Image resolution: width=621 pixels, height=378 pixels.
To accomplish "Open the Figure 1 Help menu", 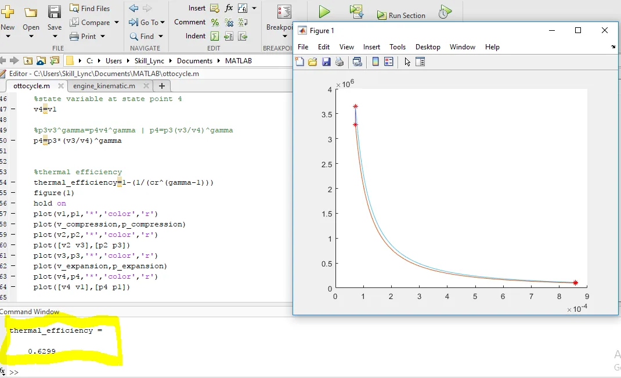I will click(492, 47).
